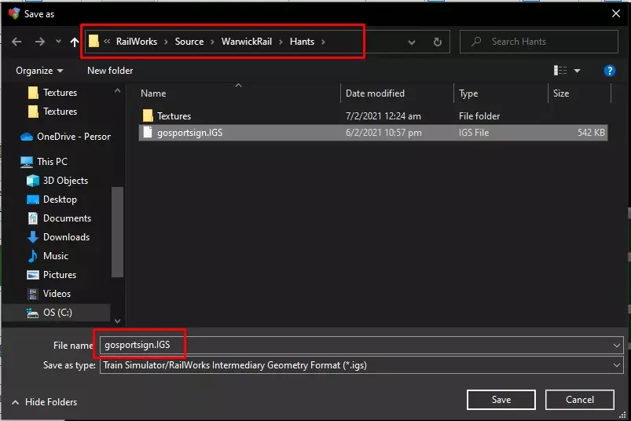Select Hants in the breadcrumb path

pos(302,42)
